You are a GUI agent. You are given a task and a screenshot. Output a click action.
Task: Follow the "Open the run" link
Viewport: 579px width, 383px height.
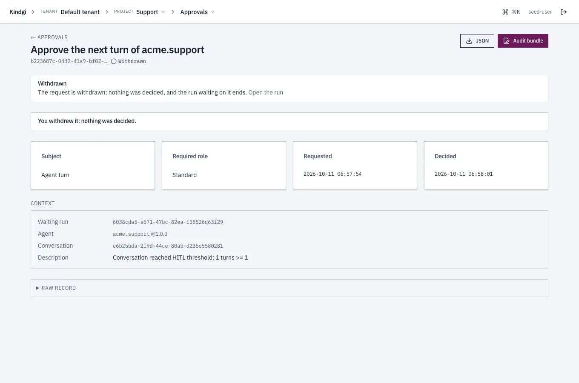266,92
